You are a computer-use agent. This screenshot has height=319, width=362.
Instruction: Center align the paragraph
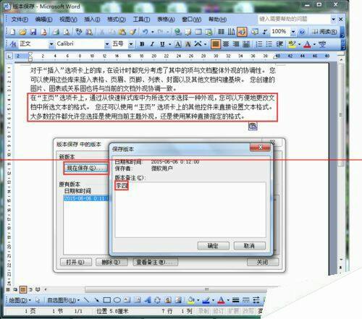pyautogui.click(x=226, y=44)
